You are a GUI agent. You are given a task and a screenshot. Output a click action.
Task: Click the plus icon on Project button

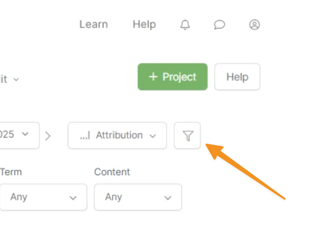click(153, 77)
